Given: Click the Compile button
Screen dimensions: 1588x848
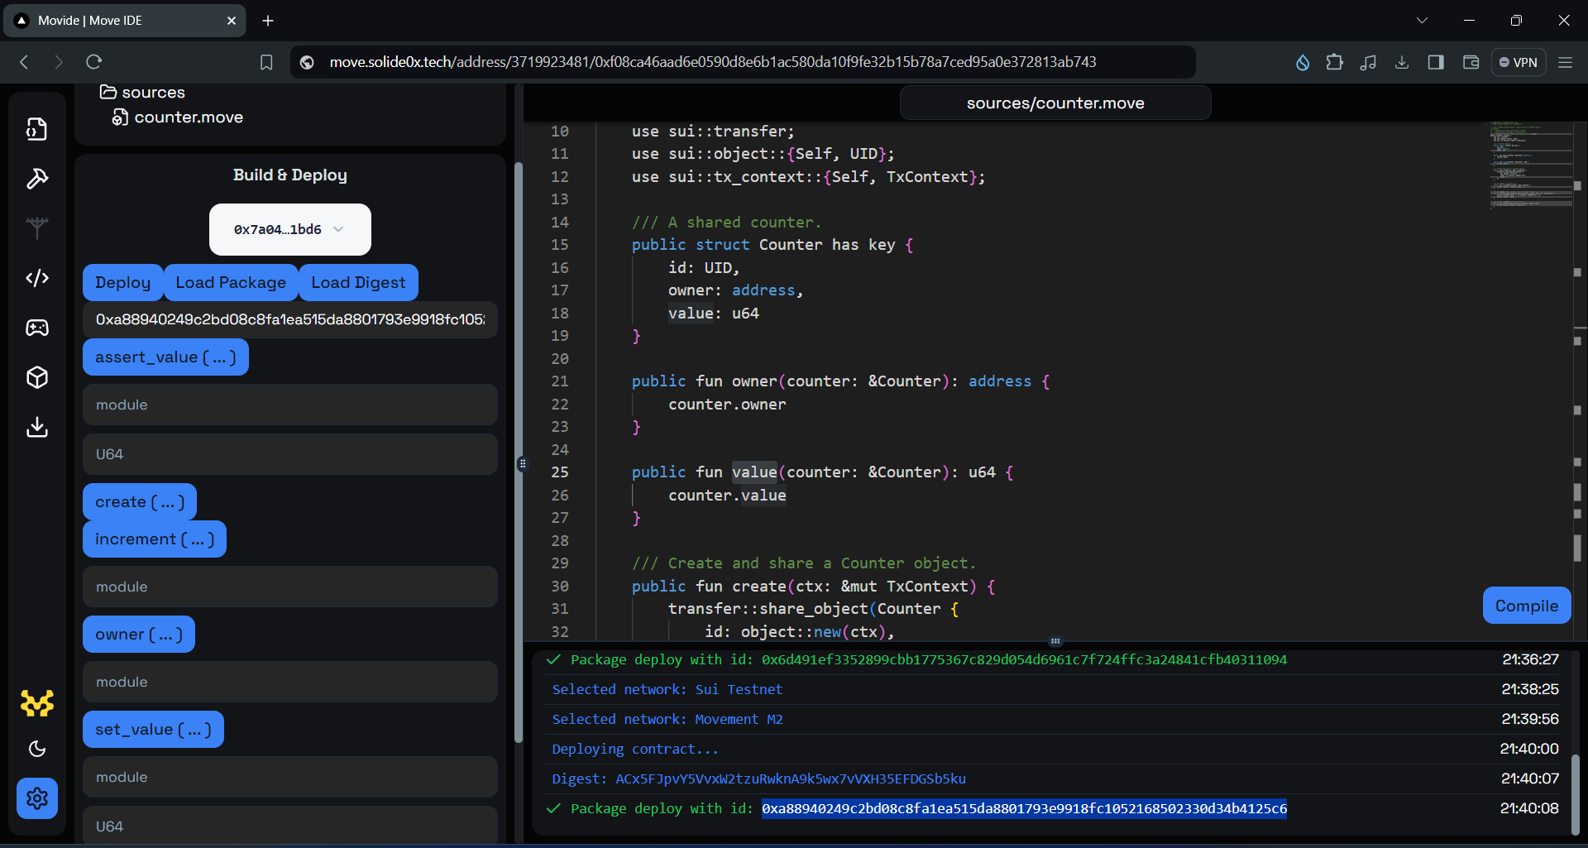Looking at the screenshot, I should click(x=1526, y=605).
